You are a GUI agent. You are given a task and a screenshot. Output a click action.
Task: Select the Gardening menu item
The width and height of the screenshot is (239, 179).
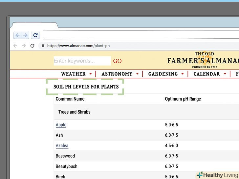(x=163, y=74)
